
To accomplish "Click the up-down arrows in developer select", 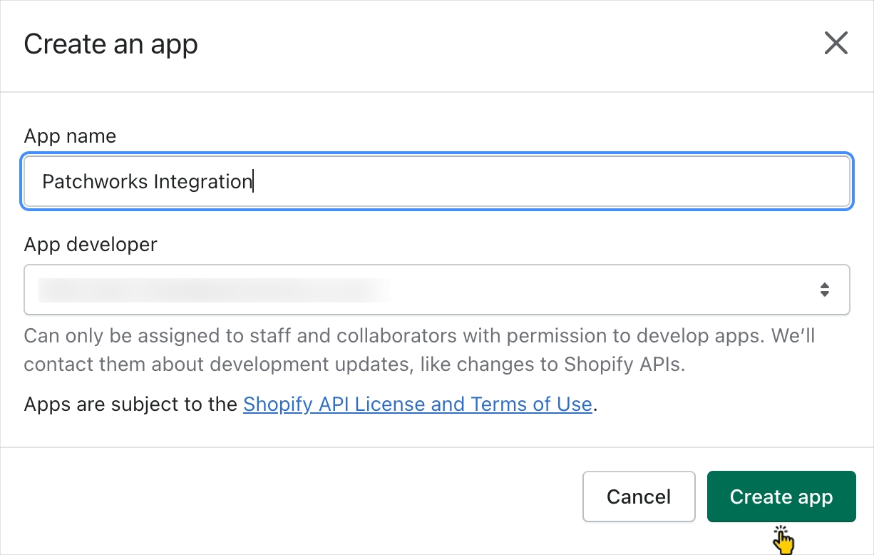I will pyautogui.click(x=824, y=290).
